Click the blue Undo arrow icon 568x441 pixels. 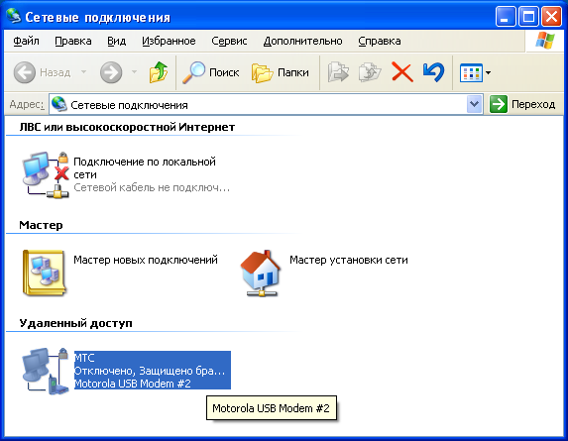[x=433, y=72]
